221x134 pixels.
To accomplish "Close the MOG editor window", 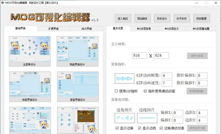I will point(216,3).
